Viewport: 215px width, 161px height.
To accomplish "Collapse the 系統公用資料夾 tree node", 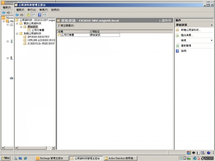I will pos(17,34).
